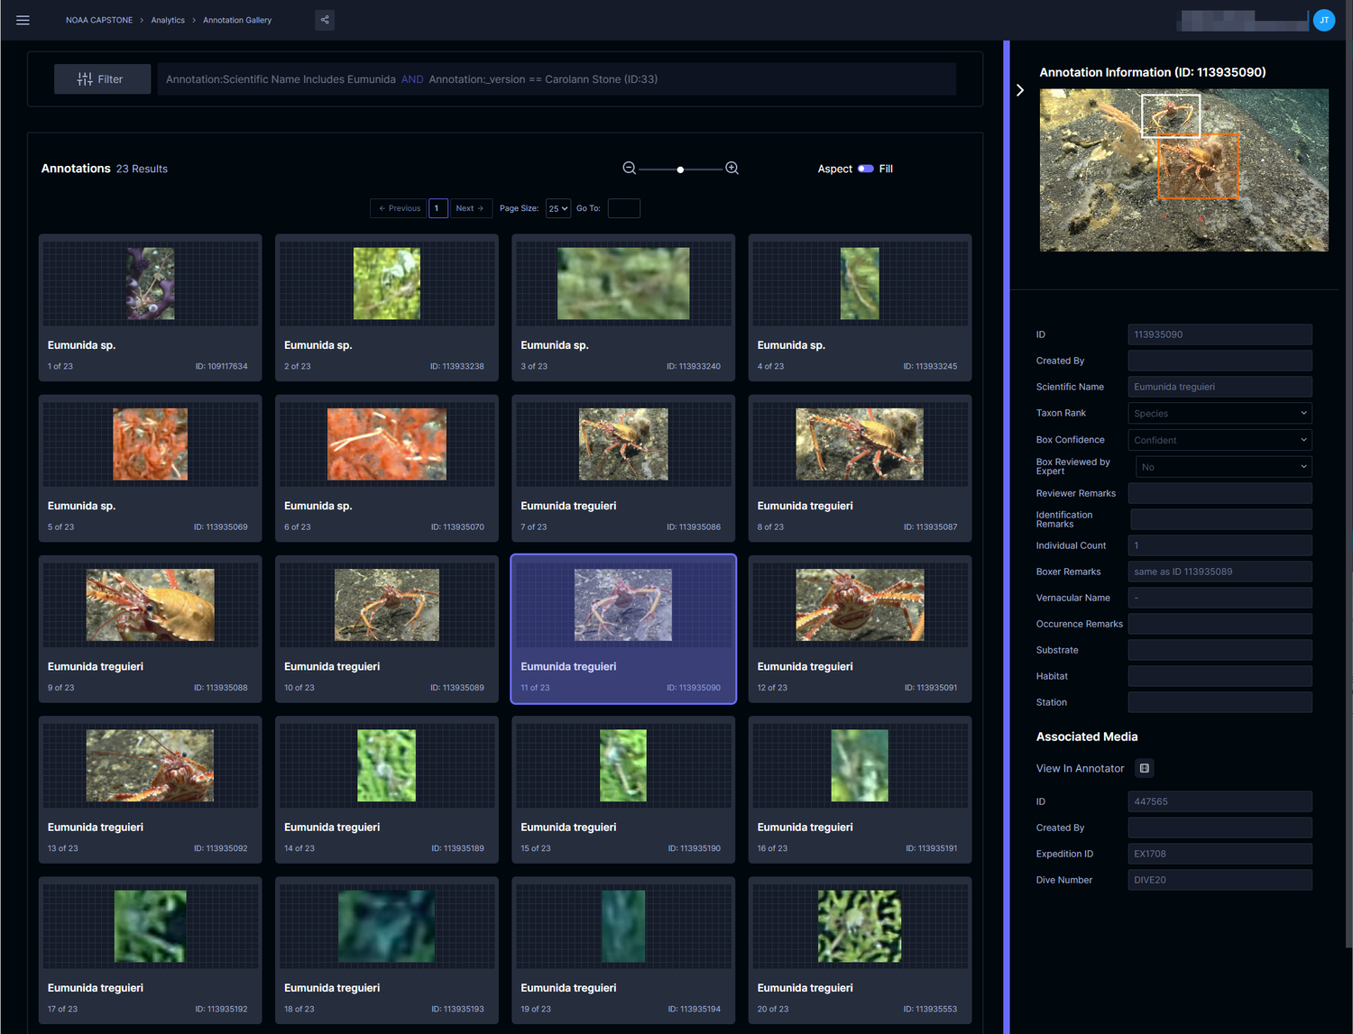Click the Substrate field
This screenshot has height=1034, width=1353.
1220,650
